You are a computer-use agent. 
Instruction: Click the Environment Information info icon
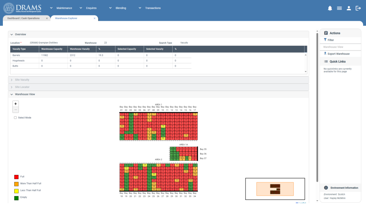click(x=326, y=187)
